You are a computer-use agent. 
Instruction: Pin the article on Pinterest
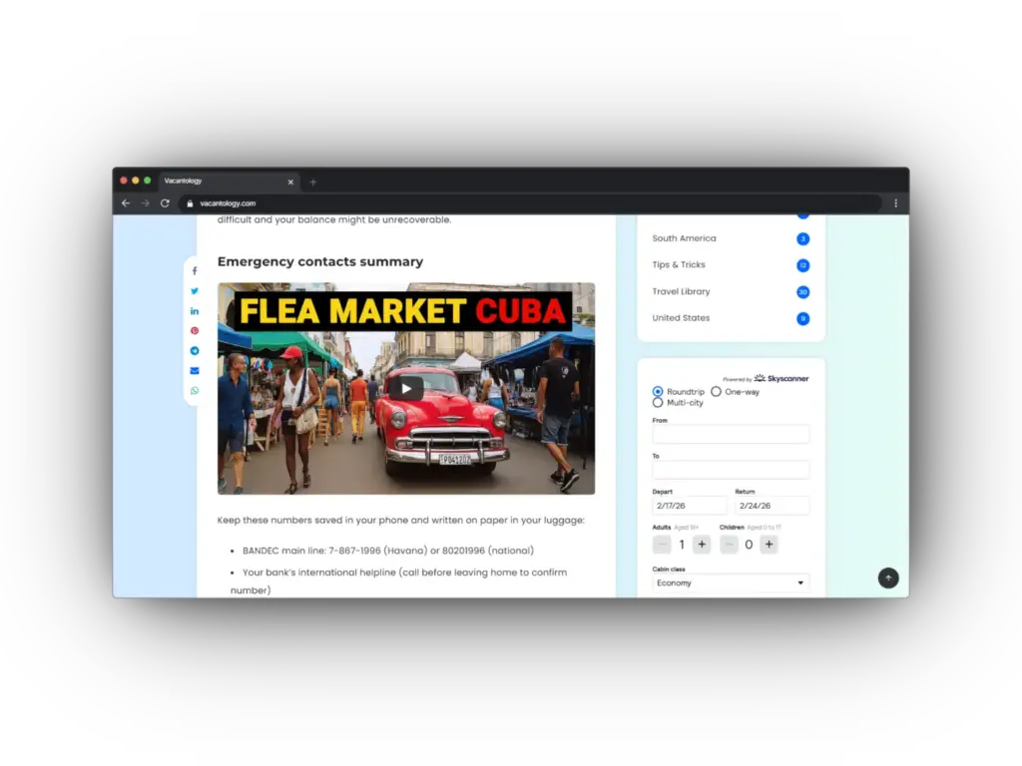[x=195, y=331]
